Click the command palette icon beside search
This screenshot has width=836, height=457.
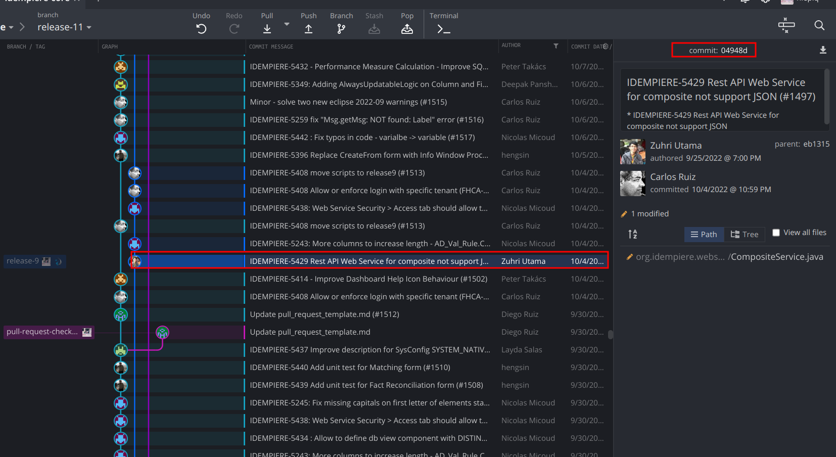click(x=786, y=25)
